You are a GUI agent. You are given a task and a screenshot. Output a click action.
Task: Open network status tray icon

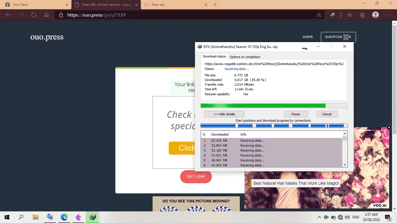(x=340, y=217)
